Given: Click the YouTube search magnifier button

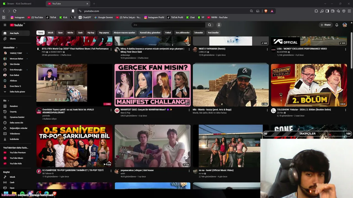Looking at the screenshot, I should coord(210,25).
